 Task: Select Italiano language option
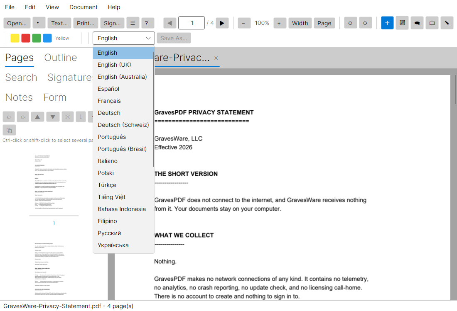(x=123, y=161)
